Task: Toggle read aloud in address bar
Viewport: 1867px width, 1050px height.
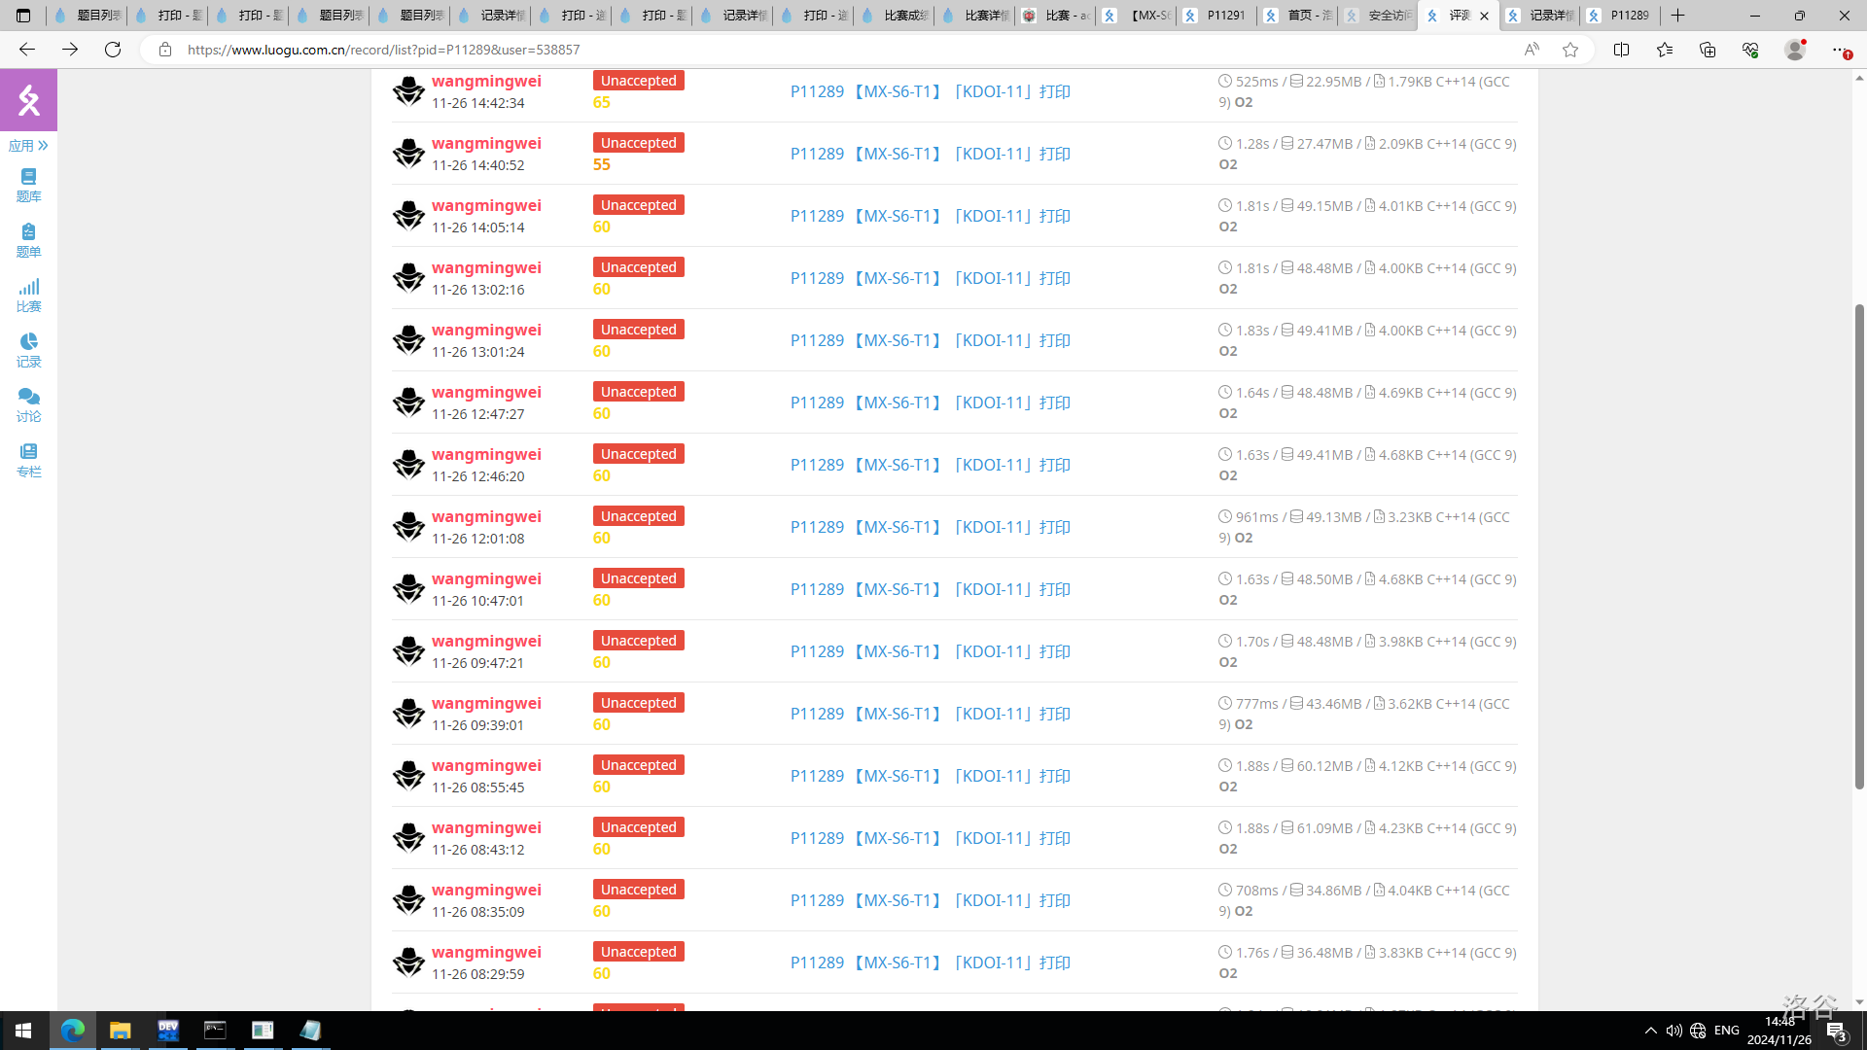Action: (x=1532, y=50)
